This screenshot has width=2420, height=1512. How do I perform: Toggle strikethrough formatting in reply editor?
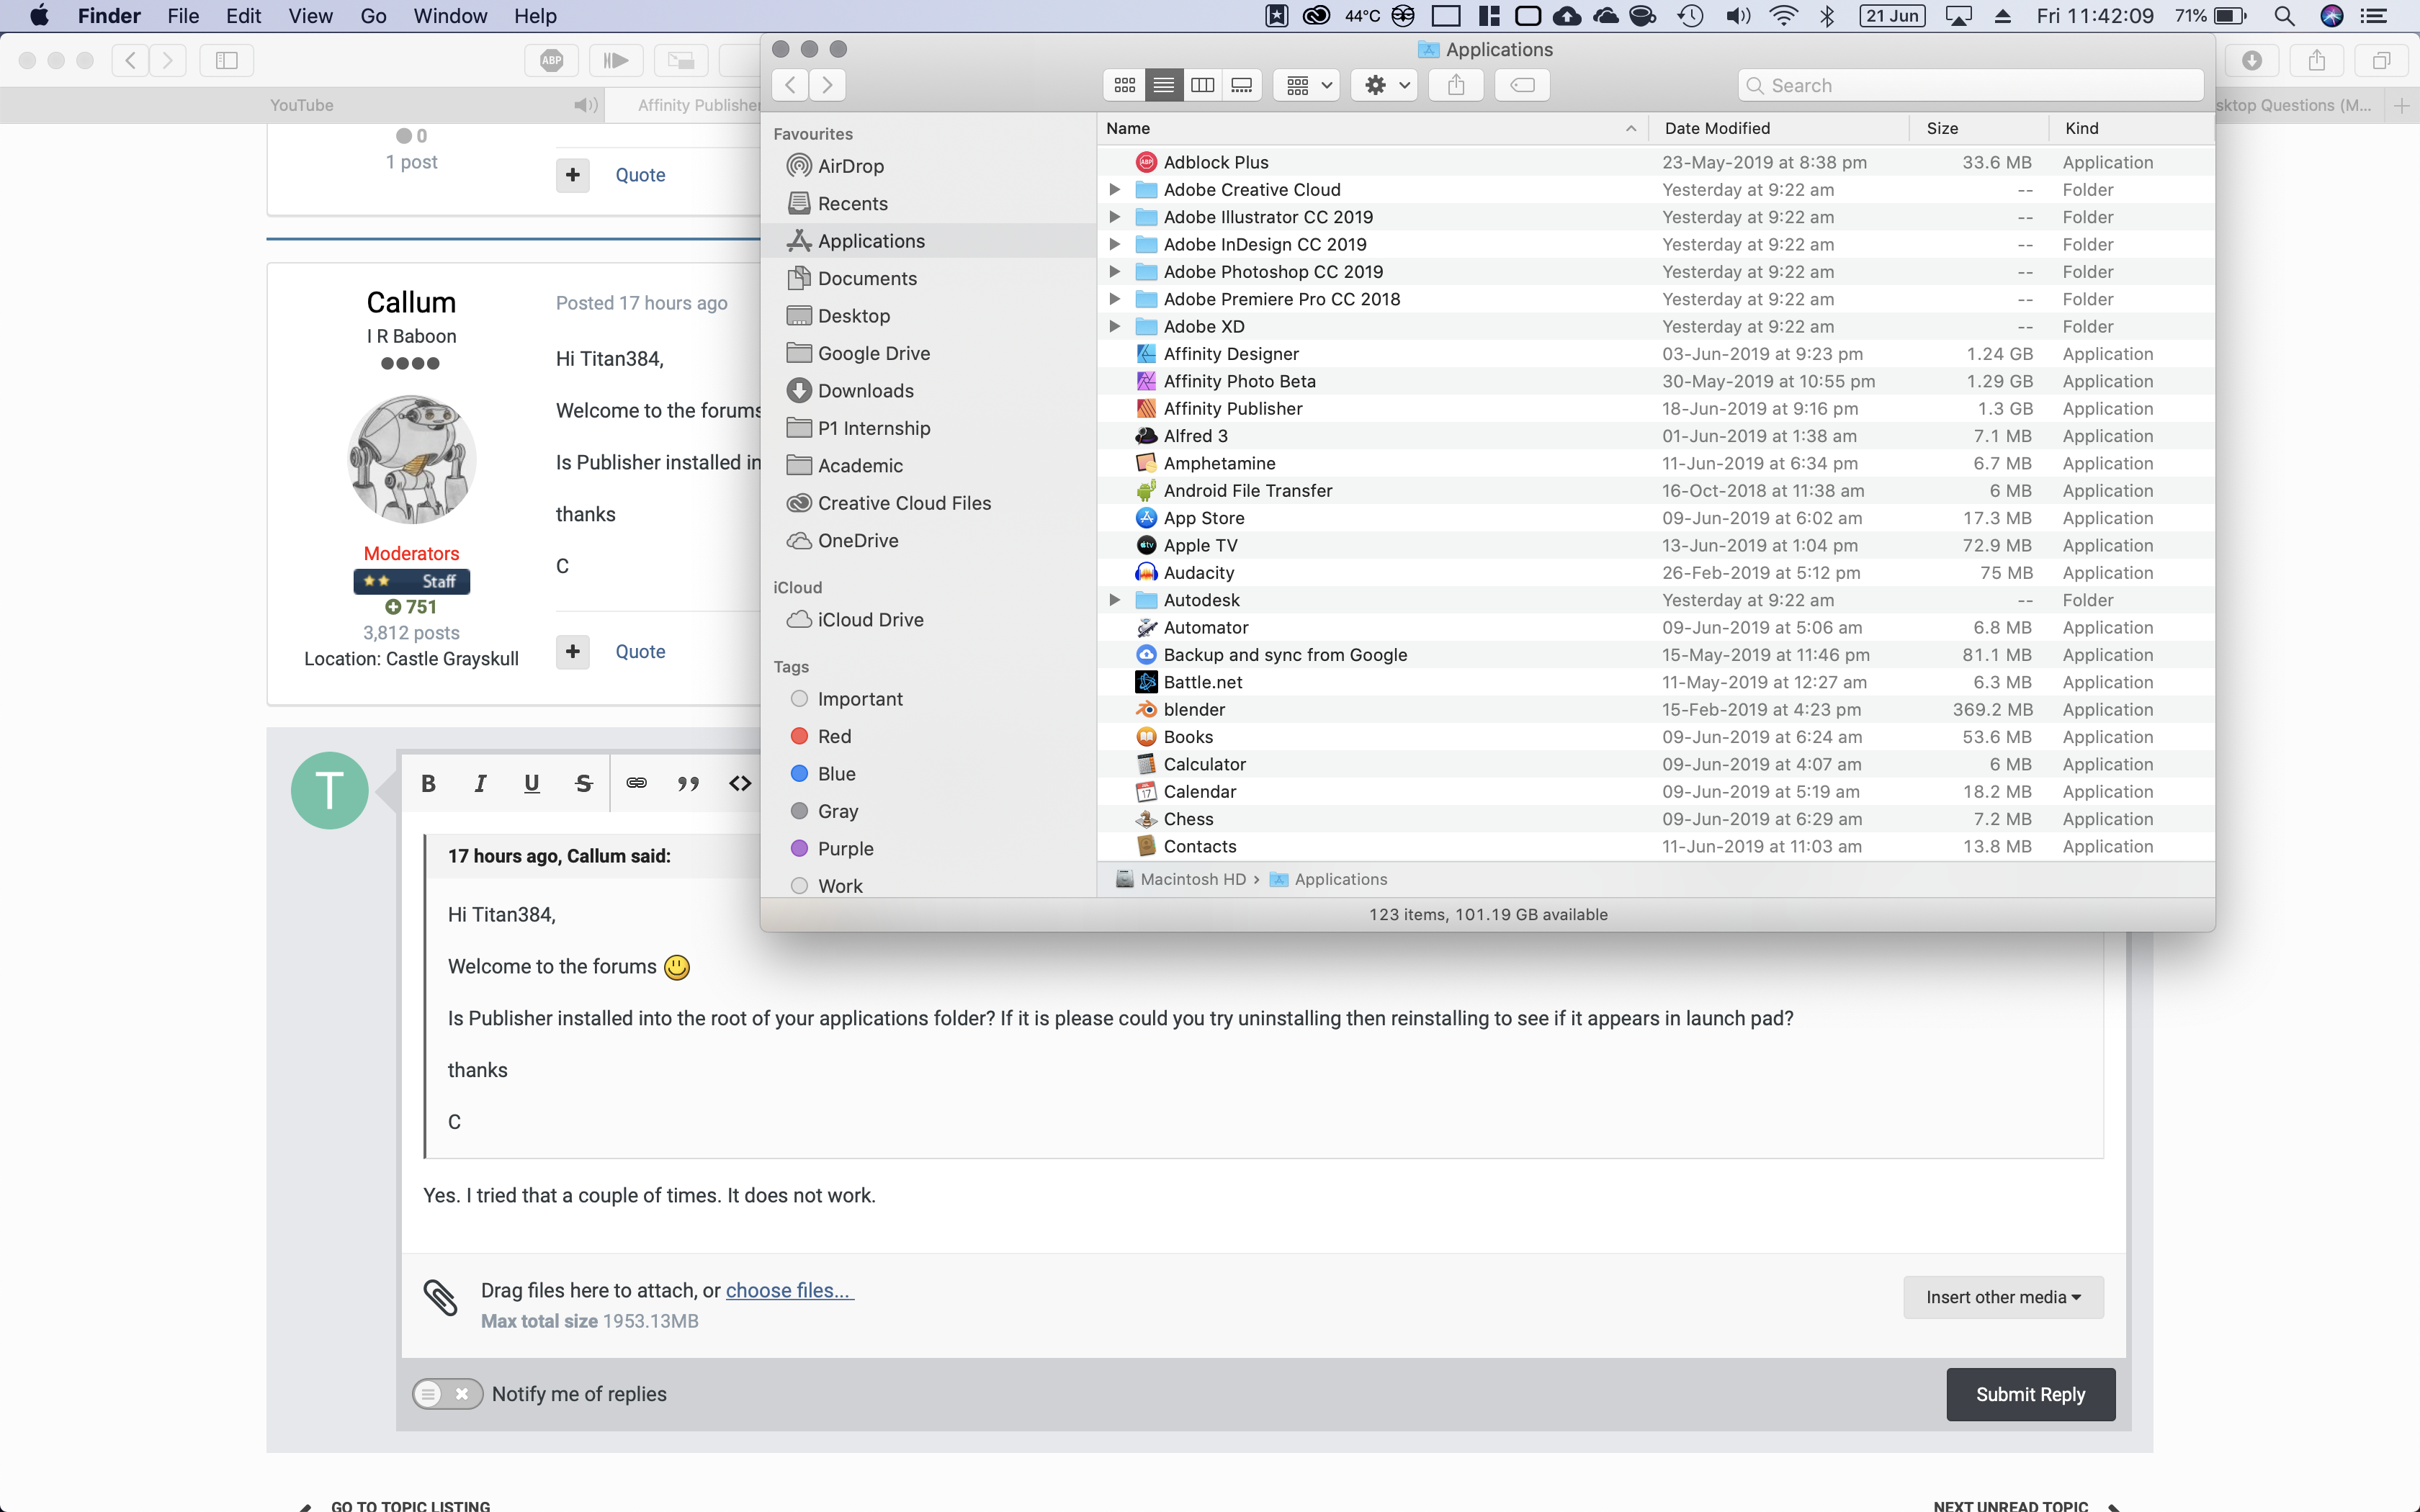point(584,783)
